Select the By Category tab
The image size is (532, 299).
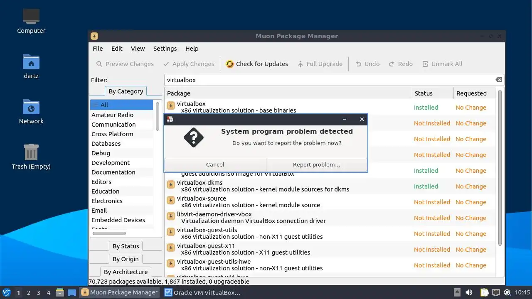tap(126, 91)
